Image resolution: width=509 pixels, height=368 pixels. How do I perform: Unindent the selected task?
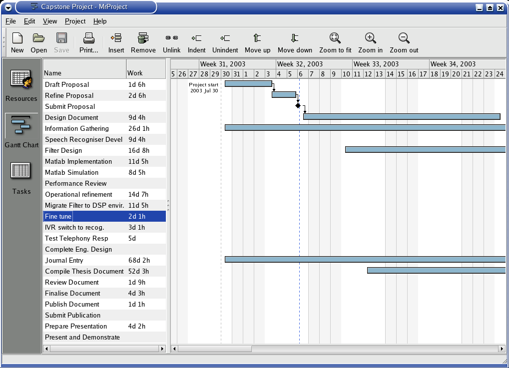(225, 42)
